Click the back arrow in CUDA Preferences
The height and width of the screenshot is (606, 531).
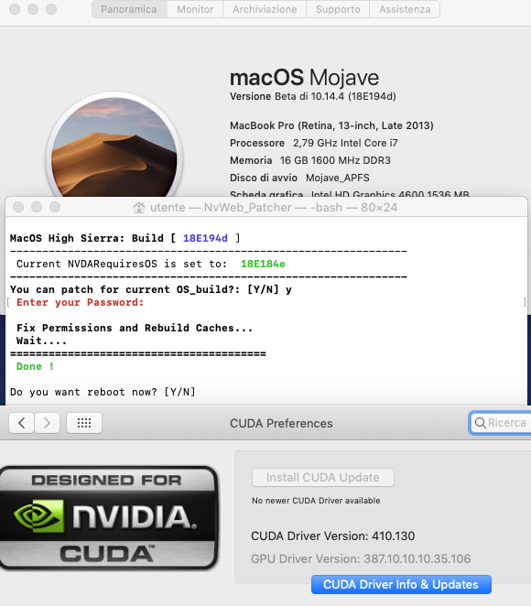point(22,423)
